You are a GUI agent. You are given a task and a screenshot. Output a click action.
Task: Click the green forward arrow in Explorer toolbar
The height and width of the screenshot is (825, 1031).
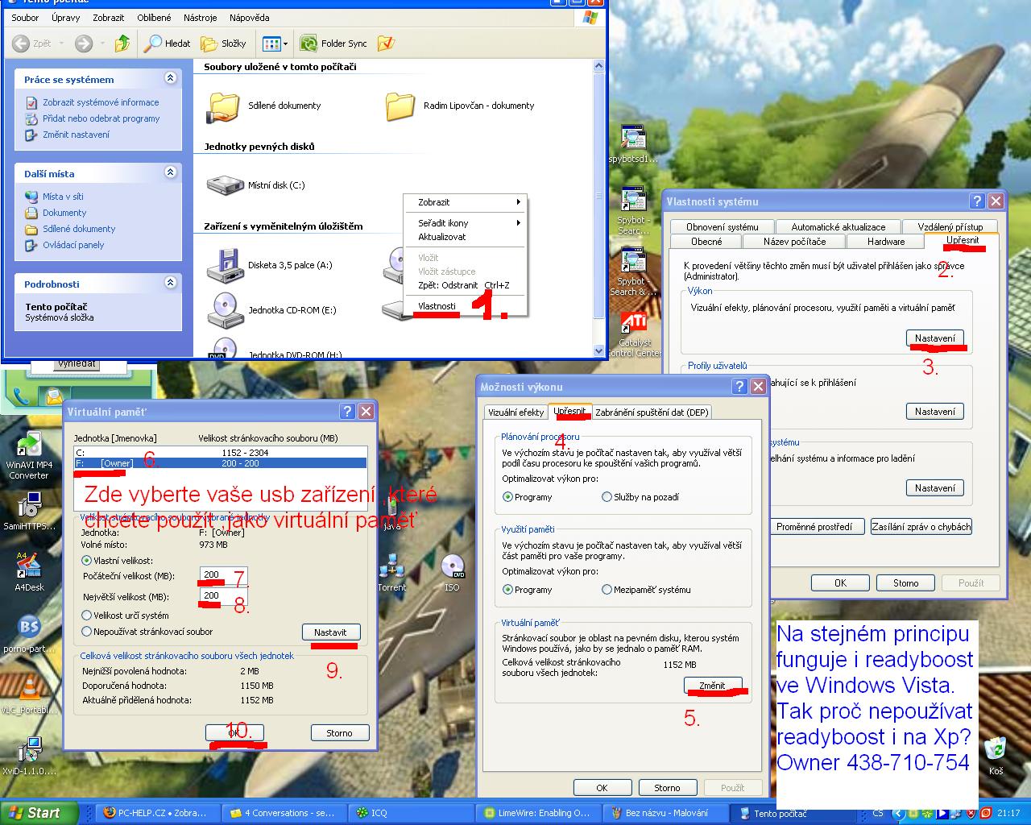(x=84, y=44)
